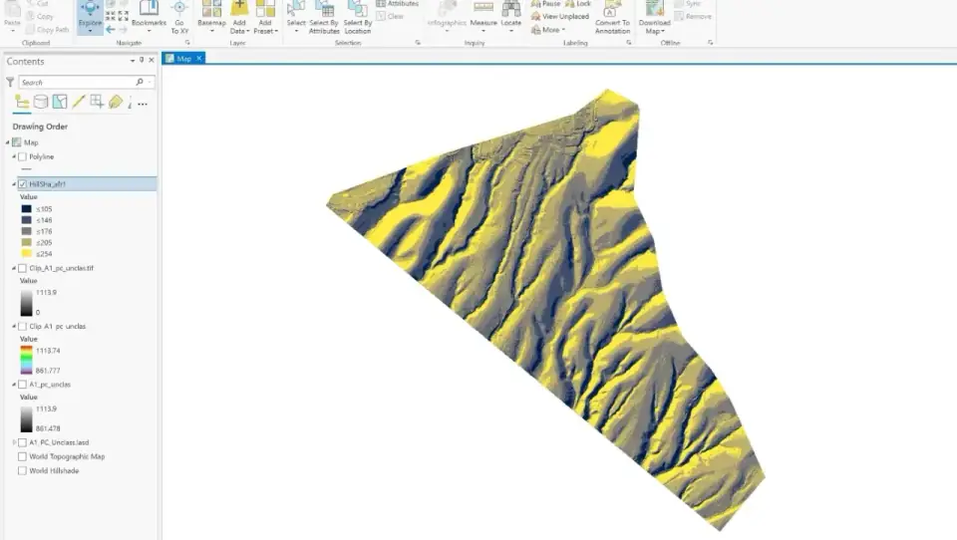Image resolution: width=957 pixels, height=540 pixels.
Task: Open Select By Location
Action: pos(358,17)
